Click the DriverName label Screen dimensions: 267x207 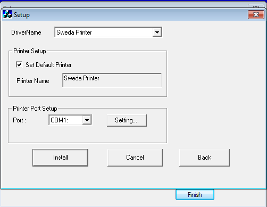[x=26, y=32]
